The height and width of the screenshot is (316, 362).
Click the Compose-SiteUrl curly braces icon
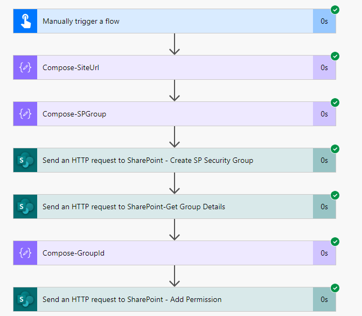click(x=25, y=68)
